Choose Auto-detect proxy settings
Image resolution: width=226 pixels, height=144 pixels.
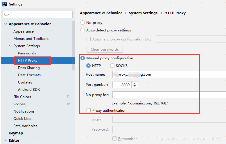pyautogui.click(x=83, y=30)
